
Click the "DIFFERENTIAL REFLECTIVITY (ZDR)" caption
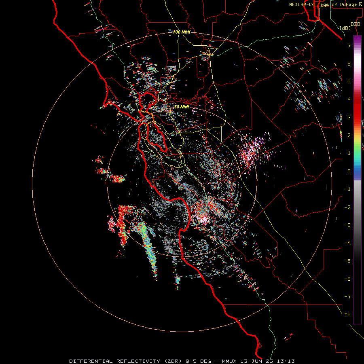[x=126, y=361]
